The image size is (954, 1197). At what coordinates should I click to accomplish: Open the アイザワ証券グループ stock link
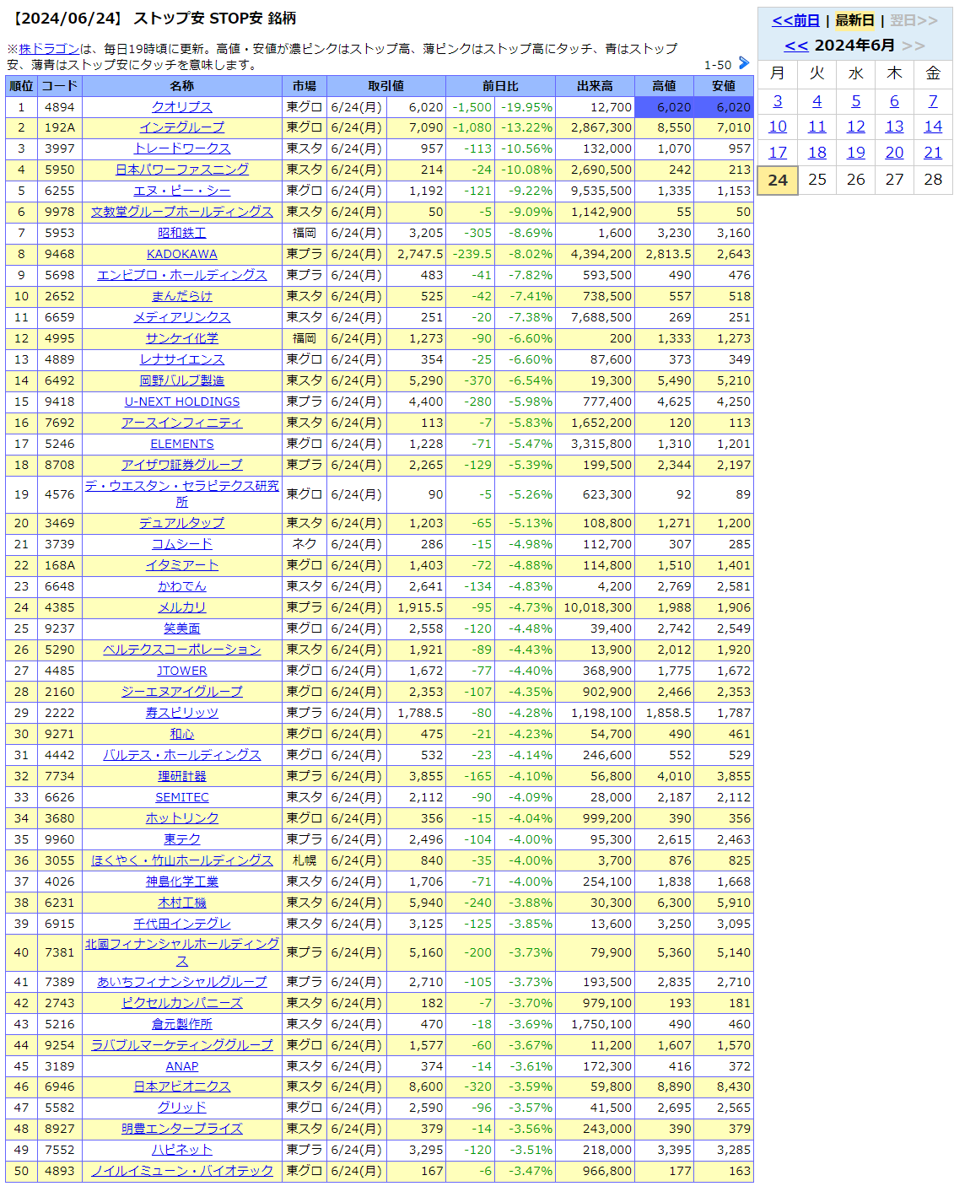point(182,465)
